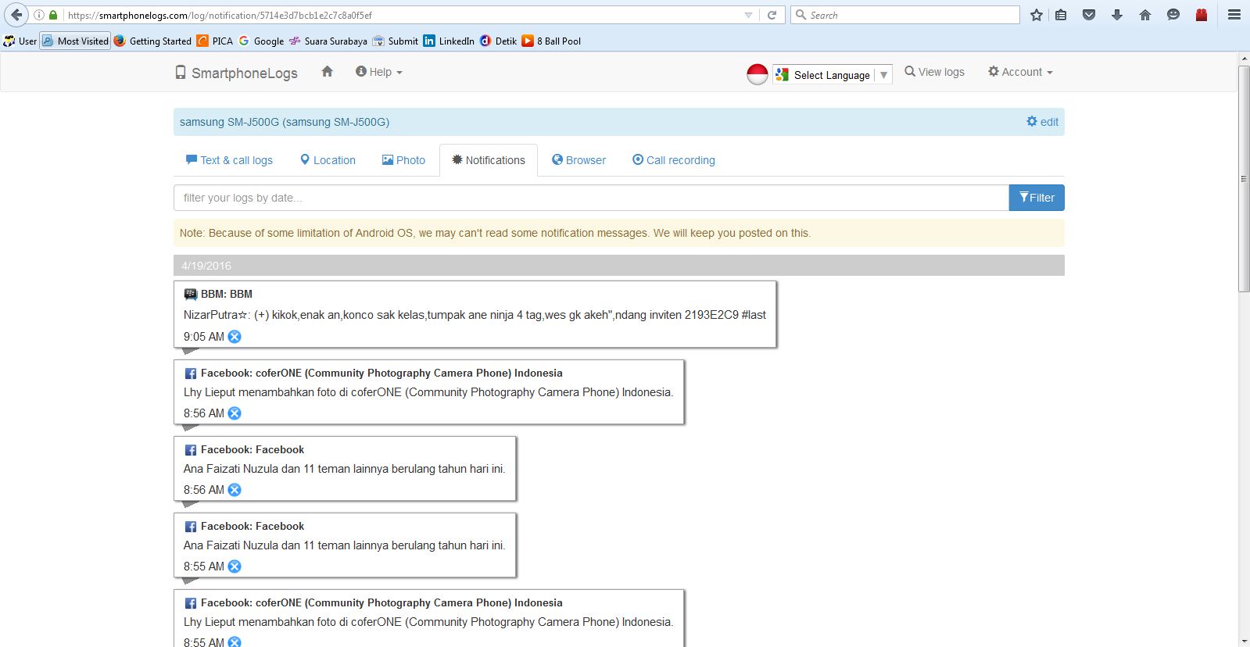Viewport: 1250px width, 647px height.
Task: Click the samsung SM-J500G device name
Action: [x=285, y=122]
